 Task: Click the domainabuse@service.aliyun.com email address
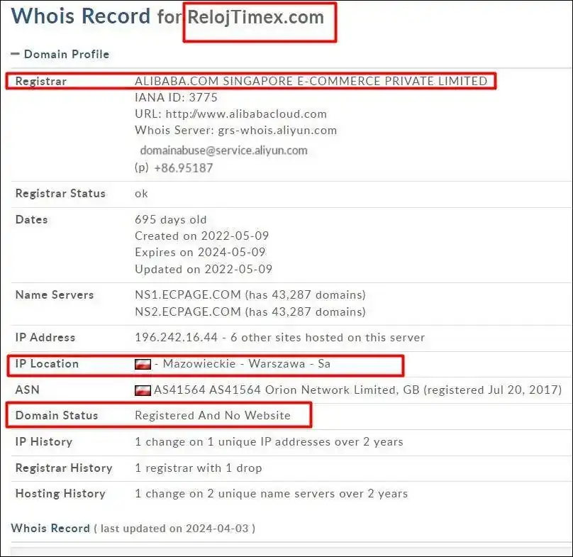223,150
